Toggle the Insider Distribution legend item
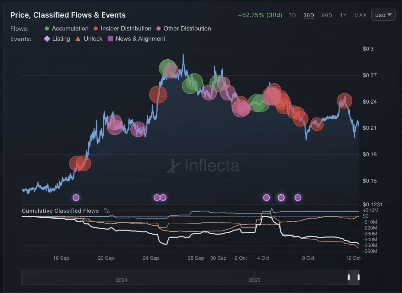 [x=122, y=29]
